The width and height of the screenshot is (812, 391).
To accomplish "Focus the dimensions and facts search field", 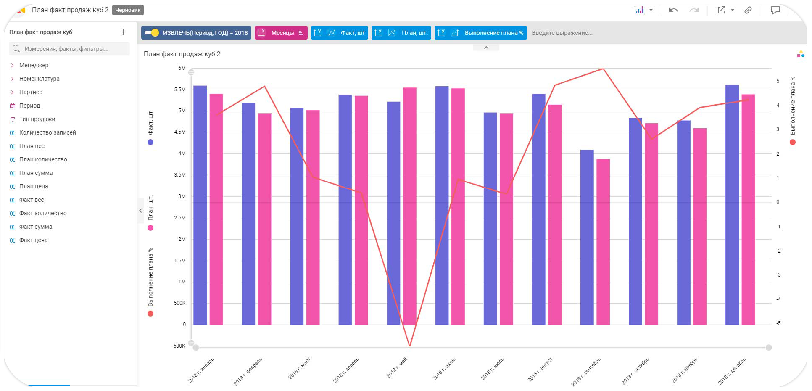I will [69, 49].
